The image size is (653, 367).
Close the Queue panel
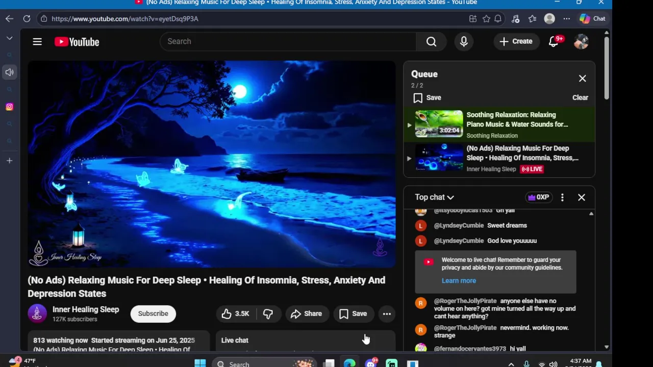point(582,78)
